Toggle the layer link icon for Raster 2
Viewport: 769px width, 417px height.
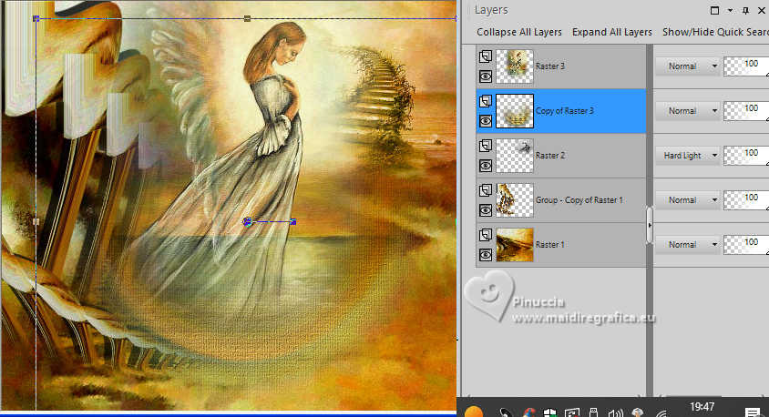click(x=486, y=146)
